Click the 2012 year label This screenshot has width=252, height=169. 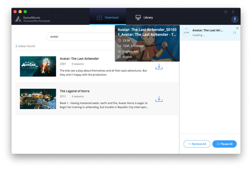pos(63,97)
